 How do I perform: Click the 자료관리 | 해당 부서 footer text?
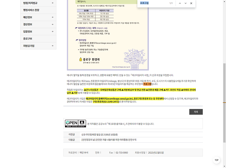pos(78,153)
